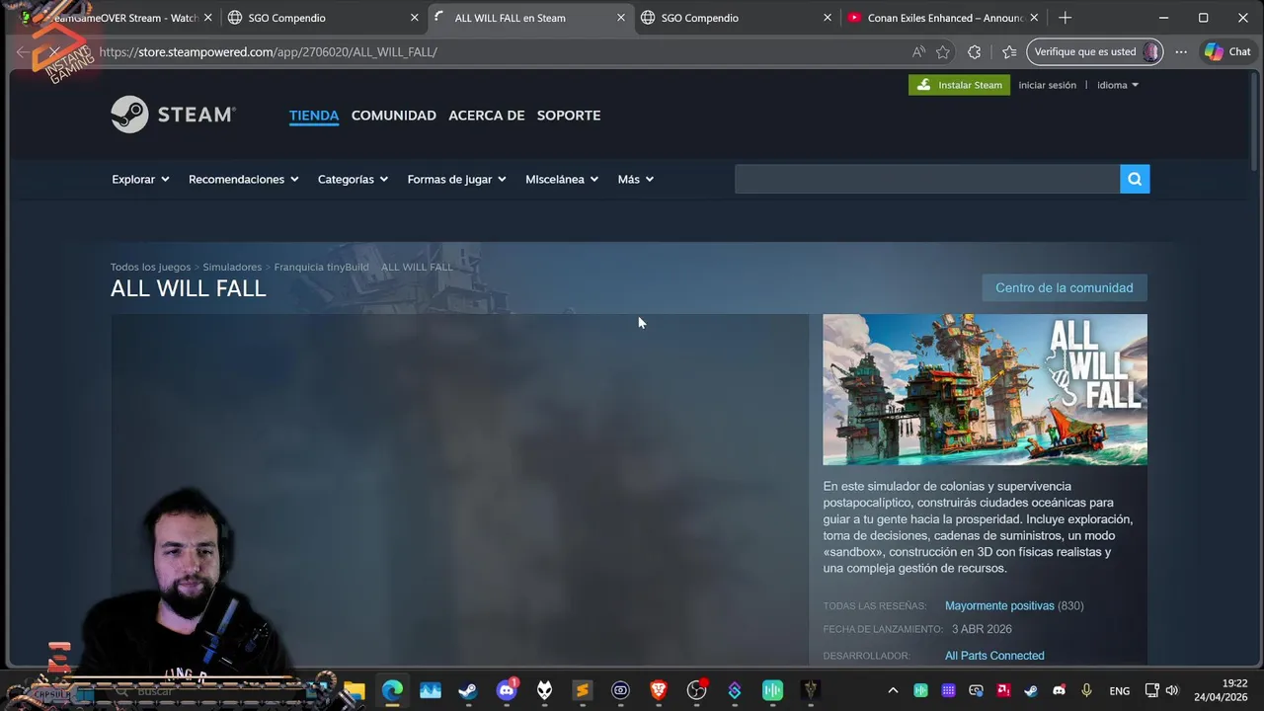Screen dimensions: 1264x711
Task: Open Discord from the taskbar
Action: click(x=507, y=690)
